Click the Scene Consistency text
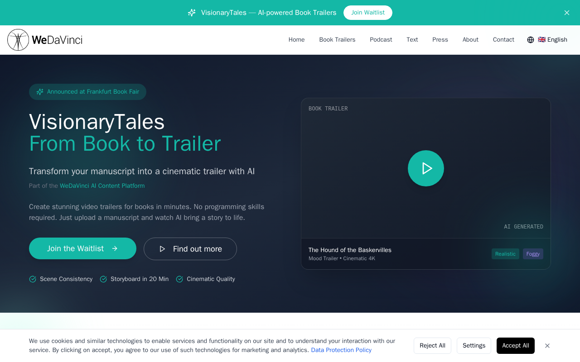The height and width of the screenshot is (362, 580). pyautogui.click(x=66, y=279)
